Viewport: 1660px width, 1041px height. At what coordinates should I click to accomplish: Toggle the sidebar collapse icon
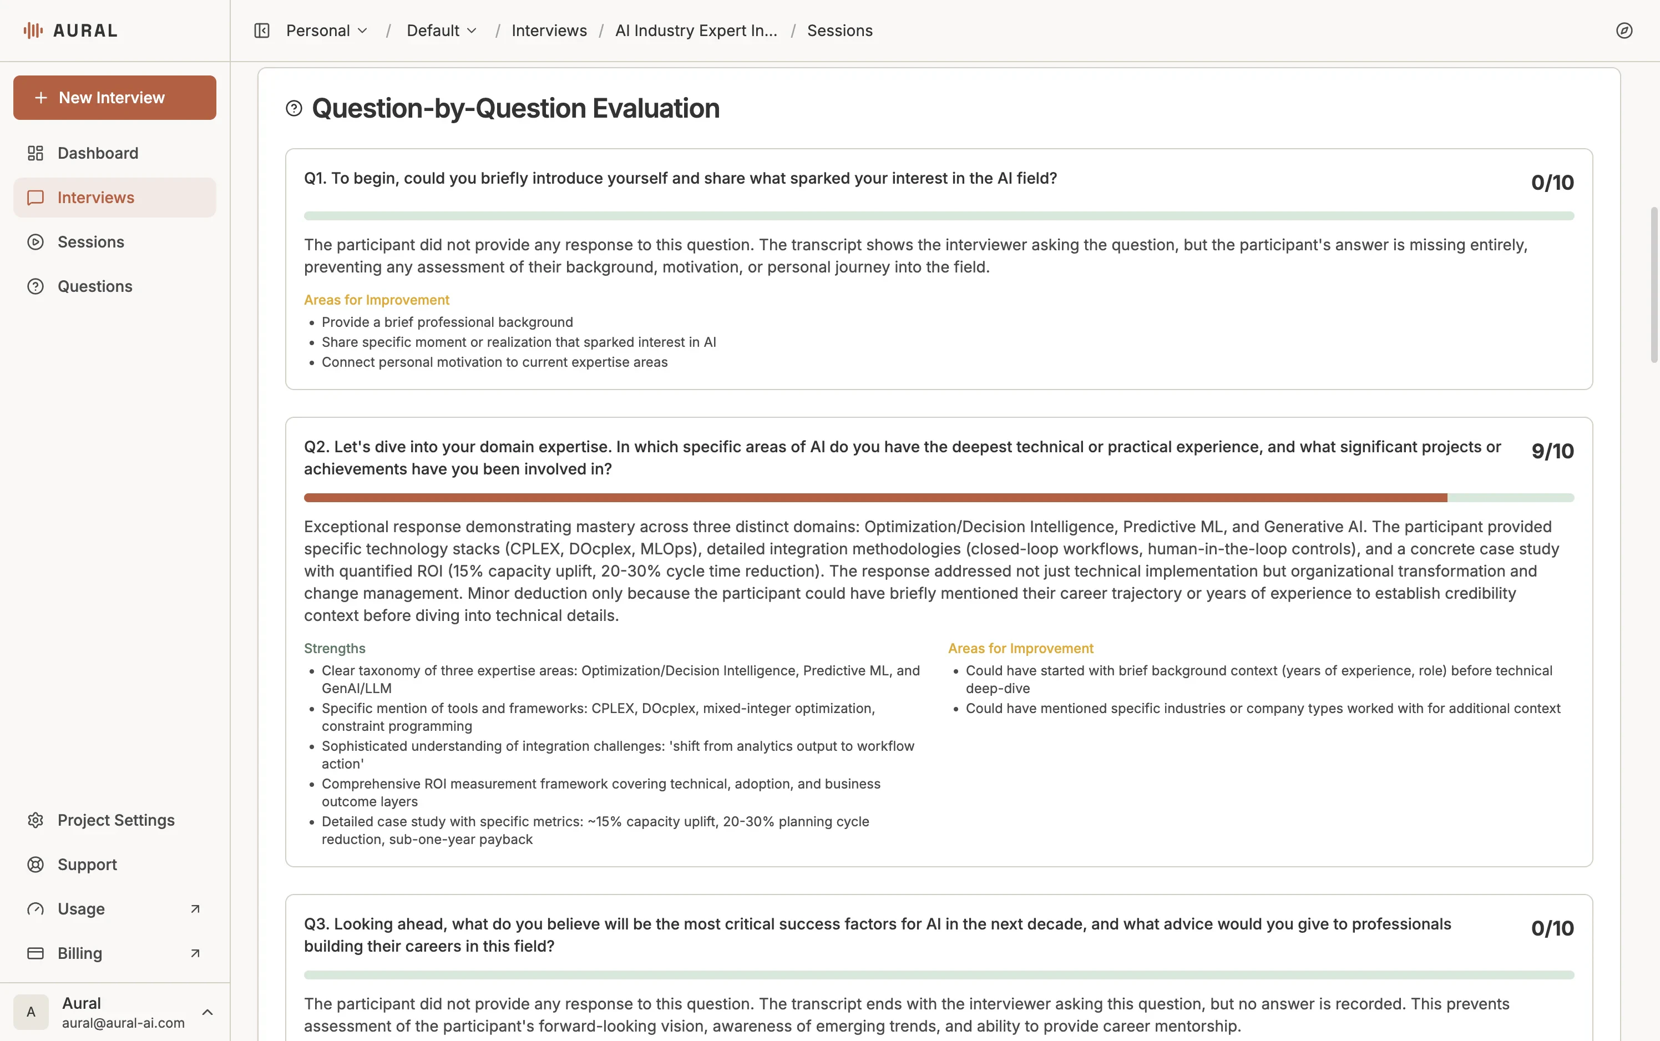(261, 31)
